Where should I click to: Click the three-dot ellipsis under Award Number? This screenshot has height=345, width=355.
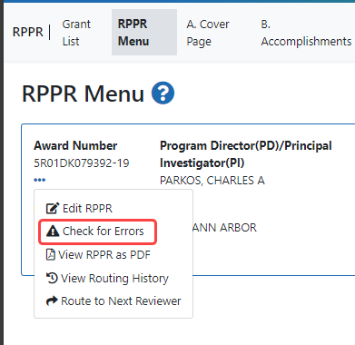click(x=40, y=180)
